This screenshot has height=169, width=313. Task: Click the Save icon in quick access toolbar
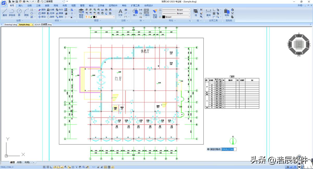coord(17,2)
